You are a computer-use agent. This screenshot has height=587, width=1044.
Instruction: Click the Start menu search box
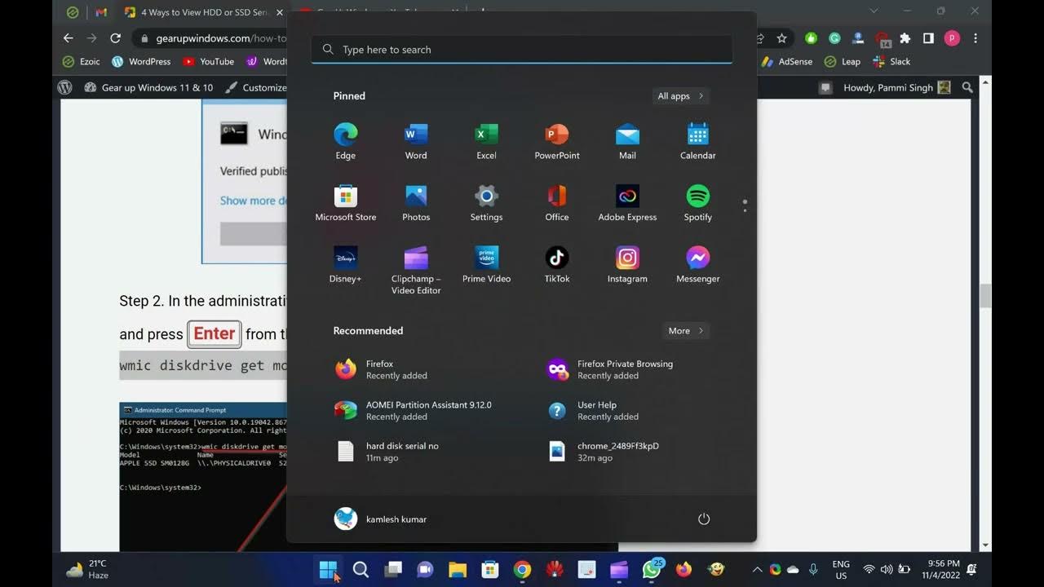point(521,50)
